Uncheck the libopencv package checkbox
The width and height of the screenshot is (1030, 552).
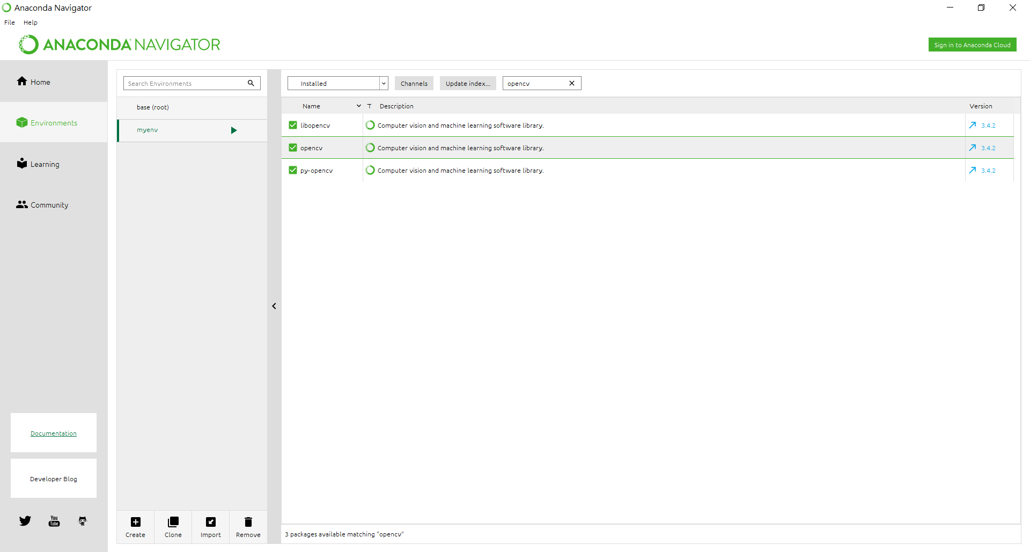click(x=293, y=125)
